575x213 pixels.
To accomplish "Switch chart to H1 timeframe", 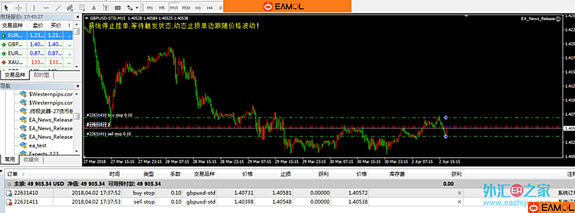I will click(x=198, y=8).
